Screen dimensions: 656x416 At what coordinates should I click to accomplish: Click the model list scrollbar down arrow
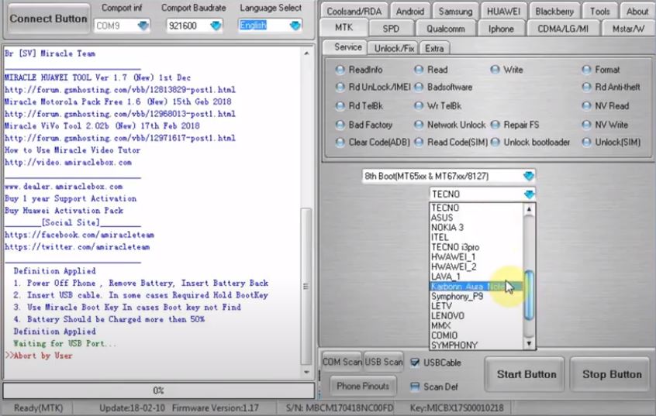529,344
